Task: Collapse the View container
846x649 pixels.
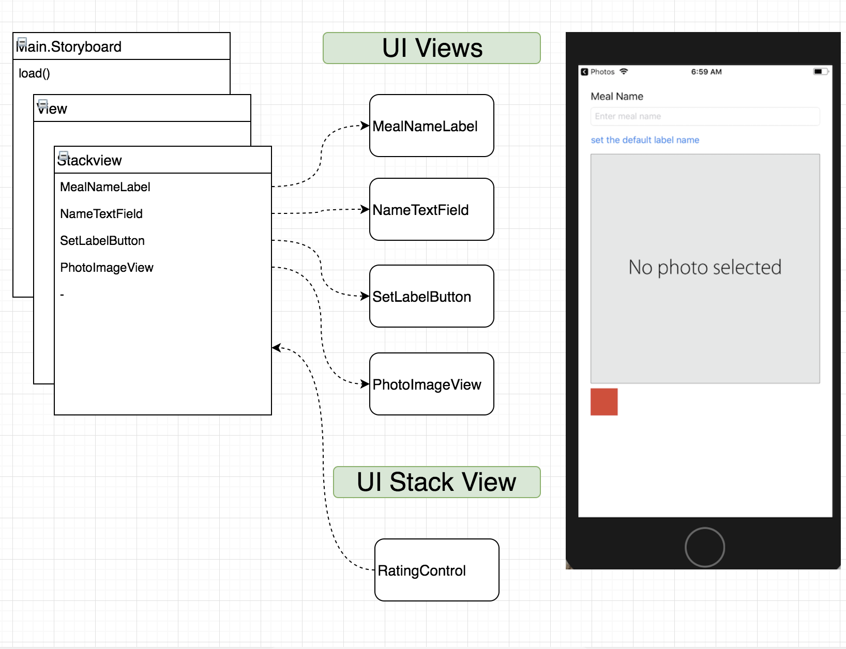Action: (x=43, y=104)
